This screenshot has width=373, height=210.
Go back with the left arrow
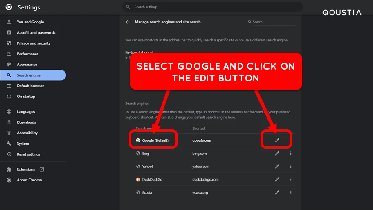click(128, 22)
